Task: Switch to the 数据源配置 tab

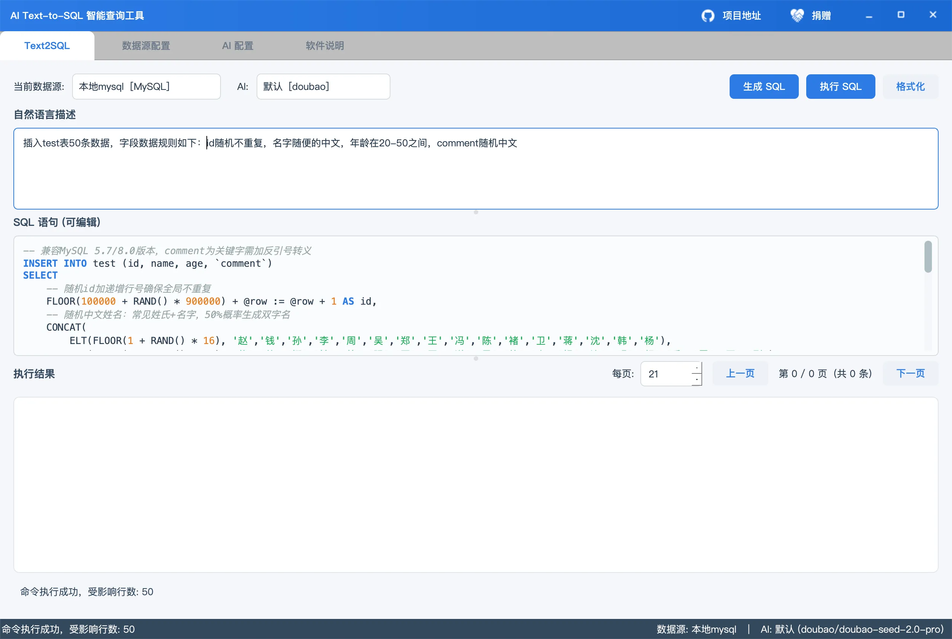Action: click(x=146, y=46)
